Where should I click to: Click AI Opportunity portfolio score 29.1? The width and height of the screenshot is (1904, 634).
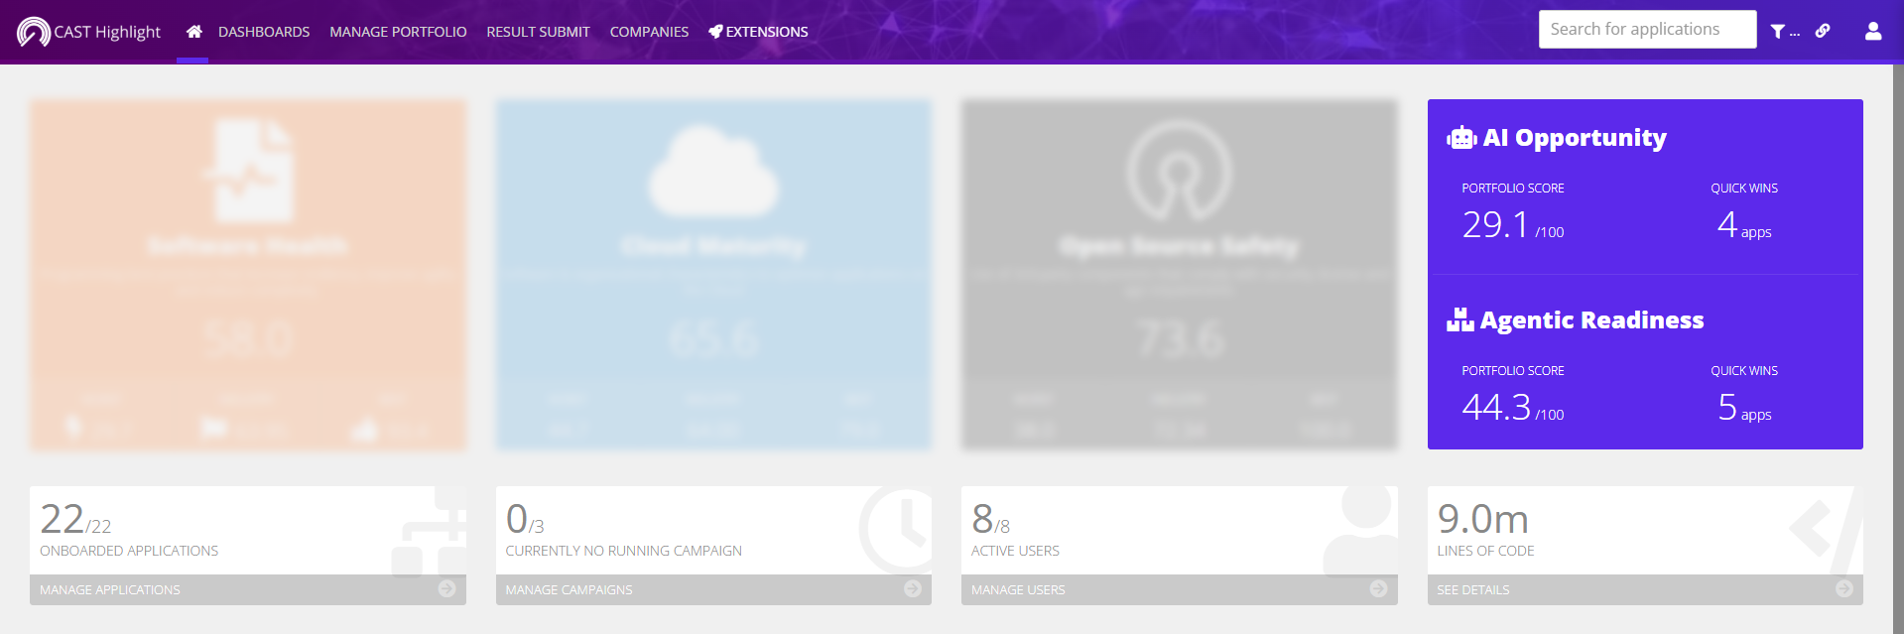(x=1512, y=225)
